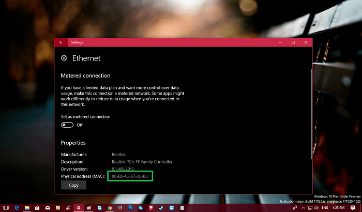This screenshot has height=212, width=362.
Task: Maximize the Settings window
Action: [x=293, y=42]
